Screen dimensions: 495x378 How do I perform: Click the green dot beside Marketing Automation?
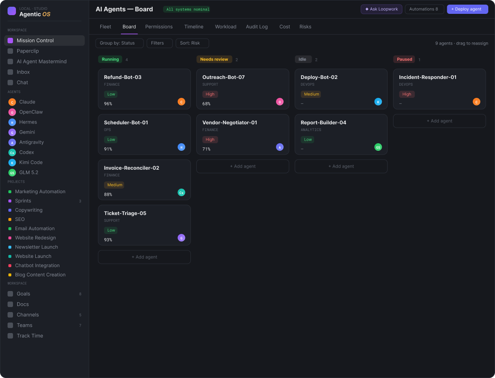(10, 192)
